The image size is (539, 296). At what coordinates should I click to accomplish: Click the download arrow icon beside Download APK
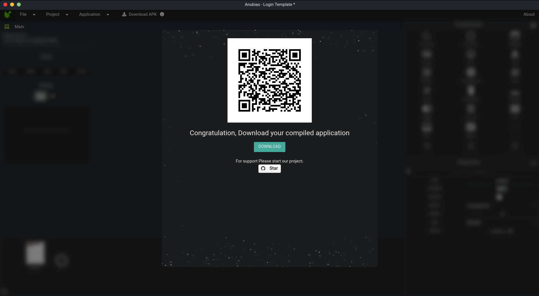tap(124, 14)
